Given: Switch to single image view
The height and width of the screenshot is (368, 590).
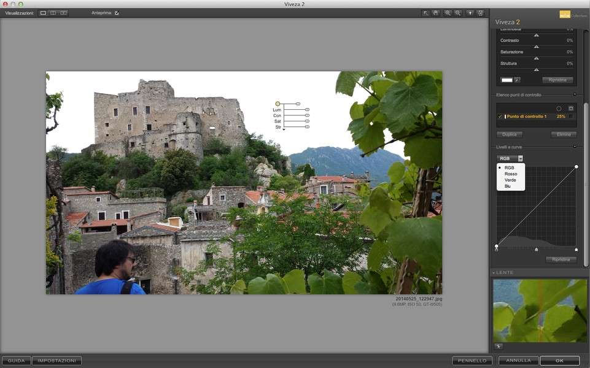Looking at the screenshot, I should [43, 13].
